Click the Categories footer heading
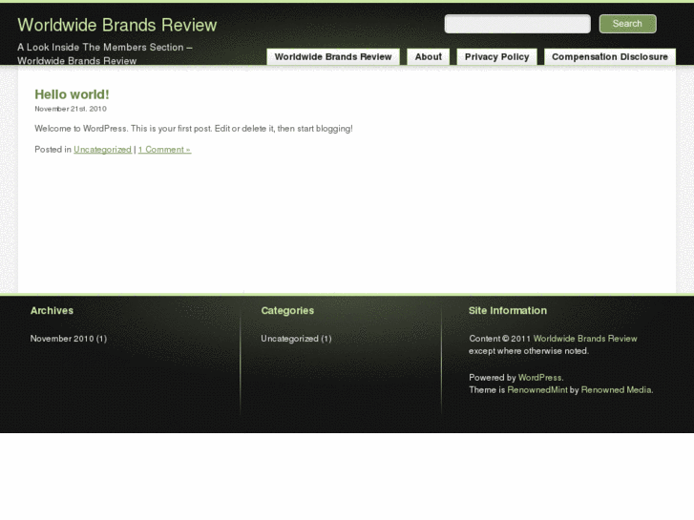 pyautogui.click(x=287, y=311)
